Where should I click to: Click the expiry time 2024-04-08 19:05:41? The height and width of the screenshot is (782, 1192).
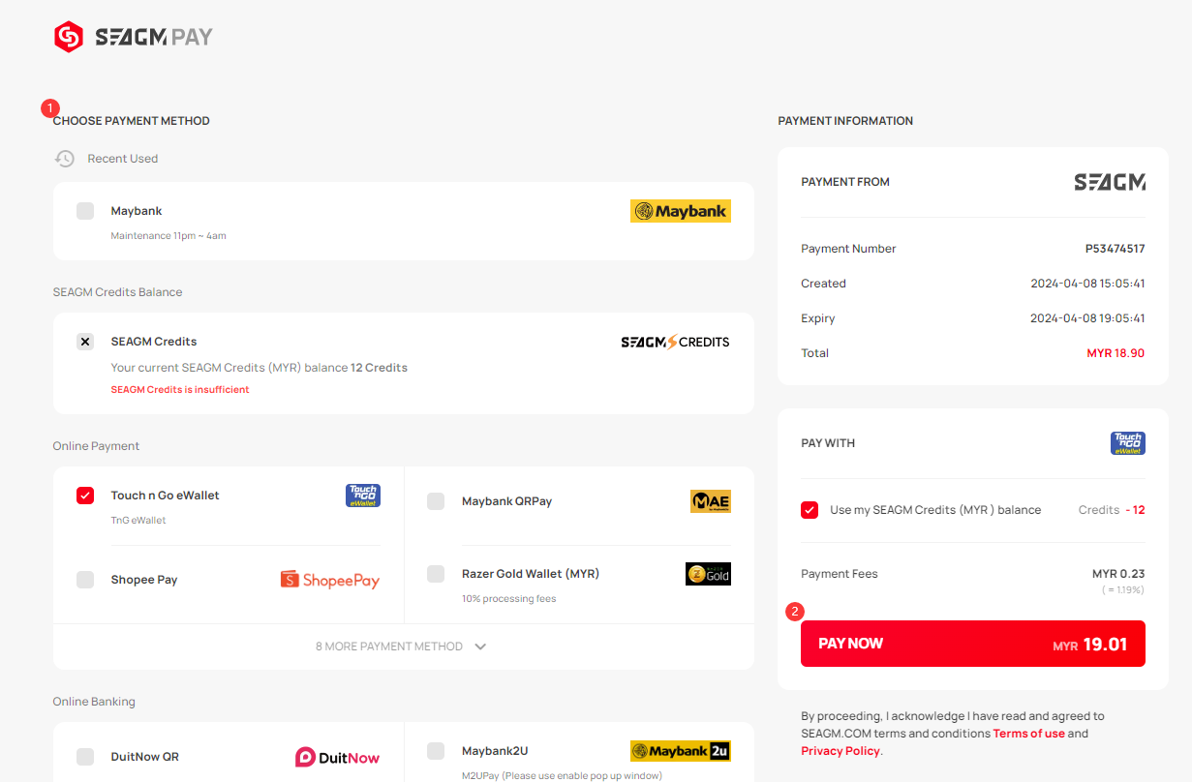click(x=1087, y=318)
